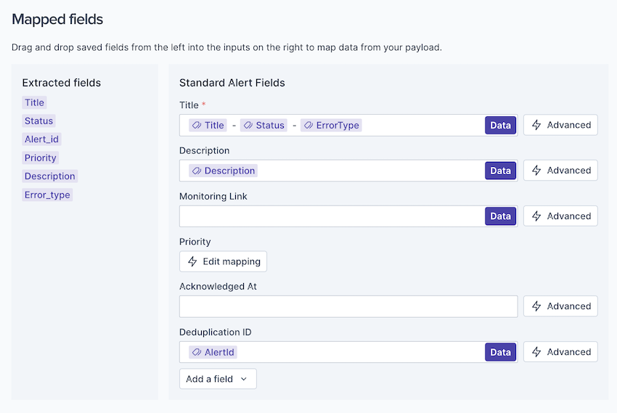Click the Description chip in the Description input

[x=223, y=171]
